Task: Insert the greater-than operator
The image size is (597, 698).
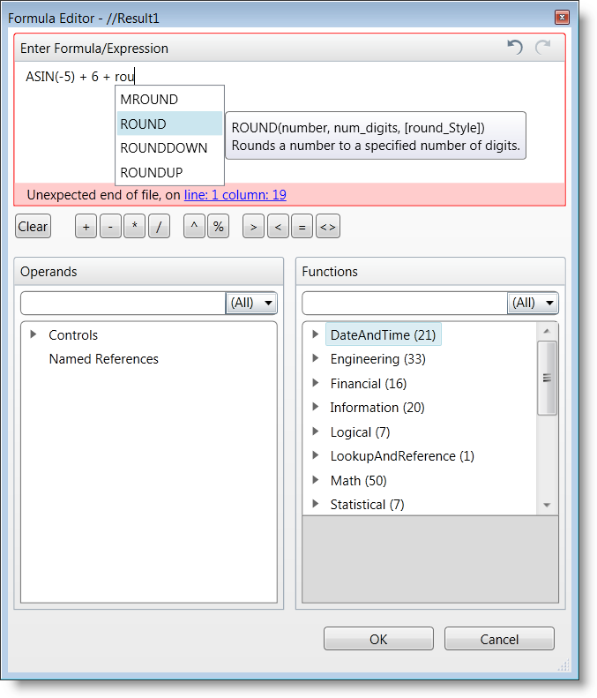Action: (x=253, y=227)
